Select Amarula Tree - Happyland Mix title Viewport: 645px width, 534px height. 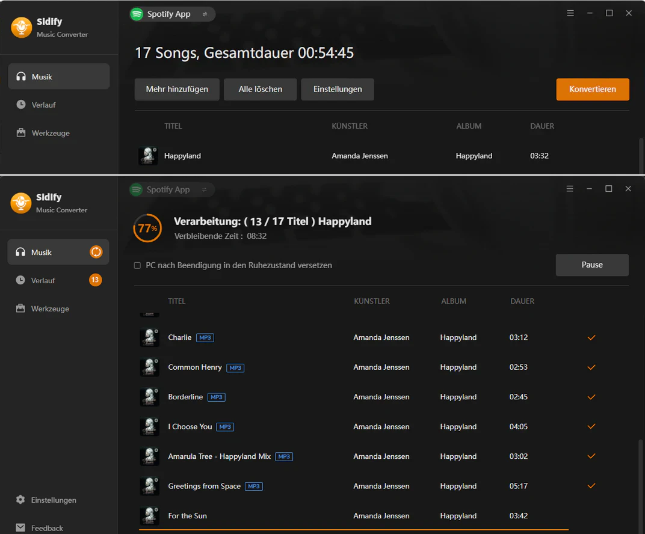click(x=219, y=456)
